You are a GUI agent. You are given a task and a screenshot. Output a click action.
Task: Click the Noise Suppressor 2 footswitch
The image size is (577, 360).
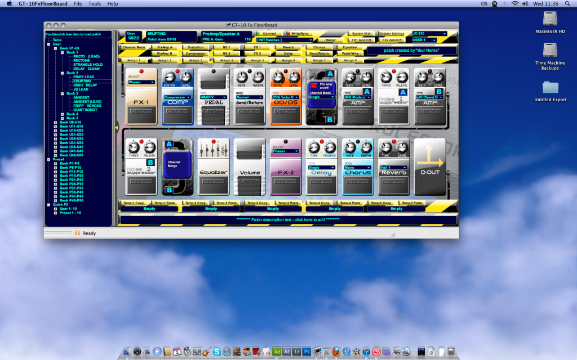click(x=141, y=185)
